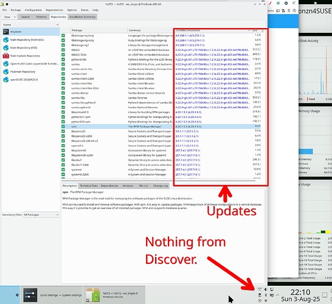Select the @System repository icon
The image size is (332, 304).
(6, 32)
